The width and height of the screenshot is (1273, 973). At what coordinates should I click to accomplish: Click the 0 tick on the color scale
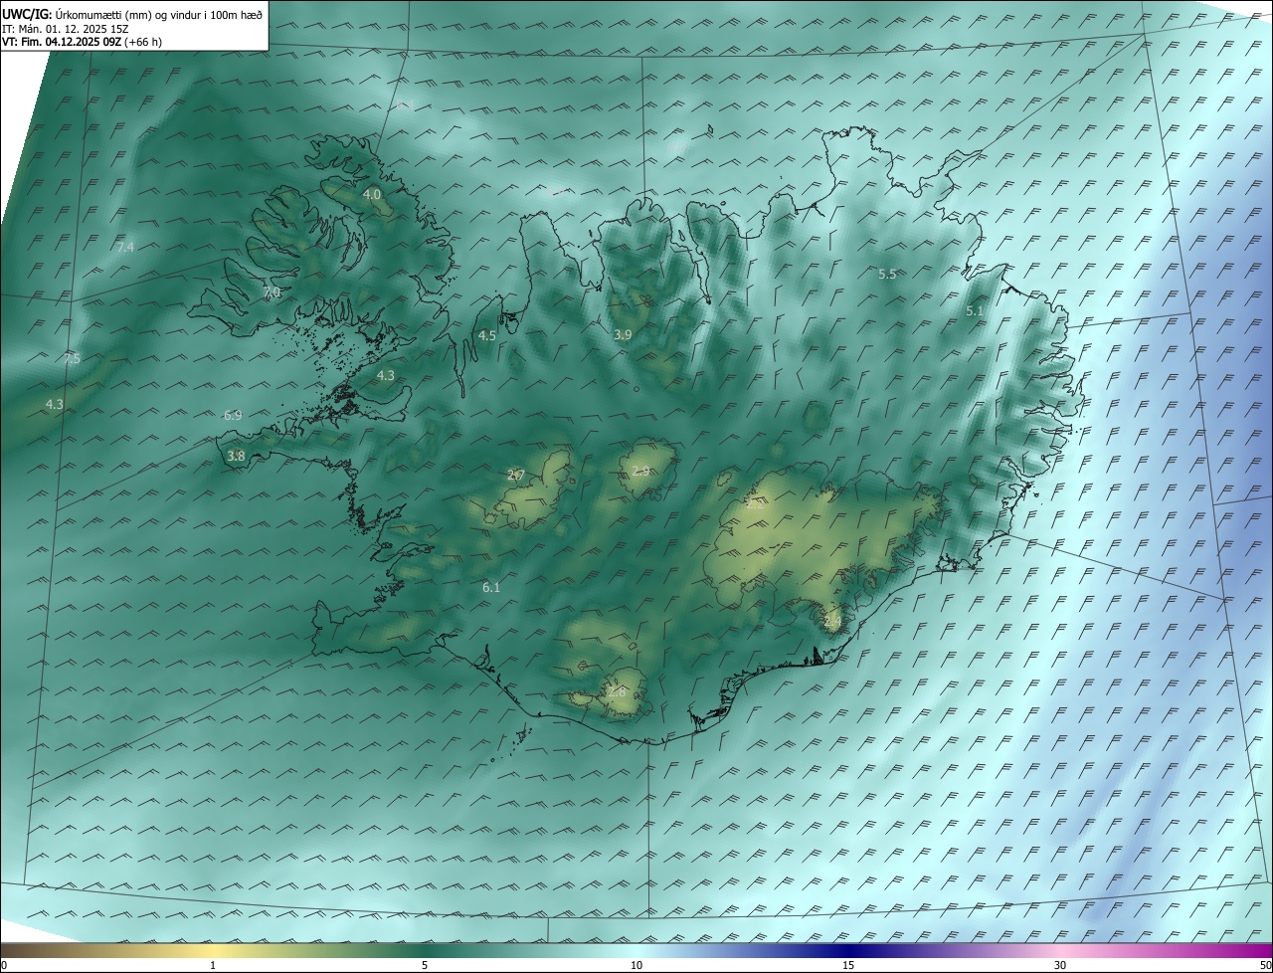4,965
